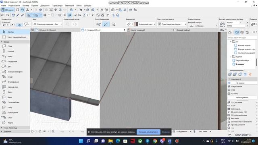Screen dimensions: 258x145
Task: Pick up parameters with eyedropper icon
Action: tap(18, 15)
